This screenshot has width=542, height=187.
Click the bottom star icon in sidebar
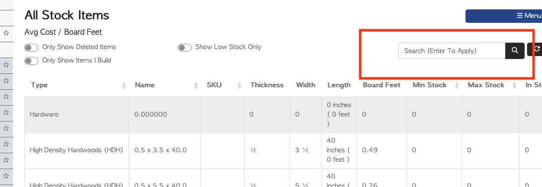6,176
